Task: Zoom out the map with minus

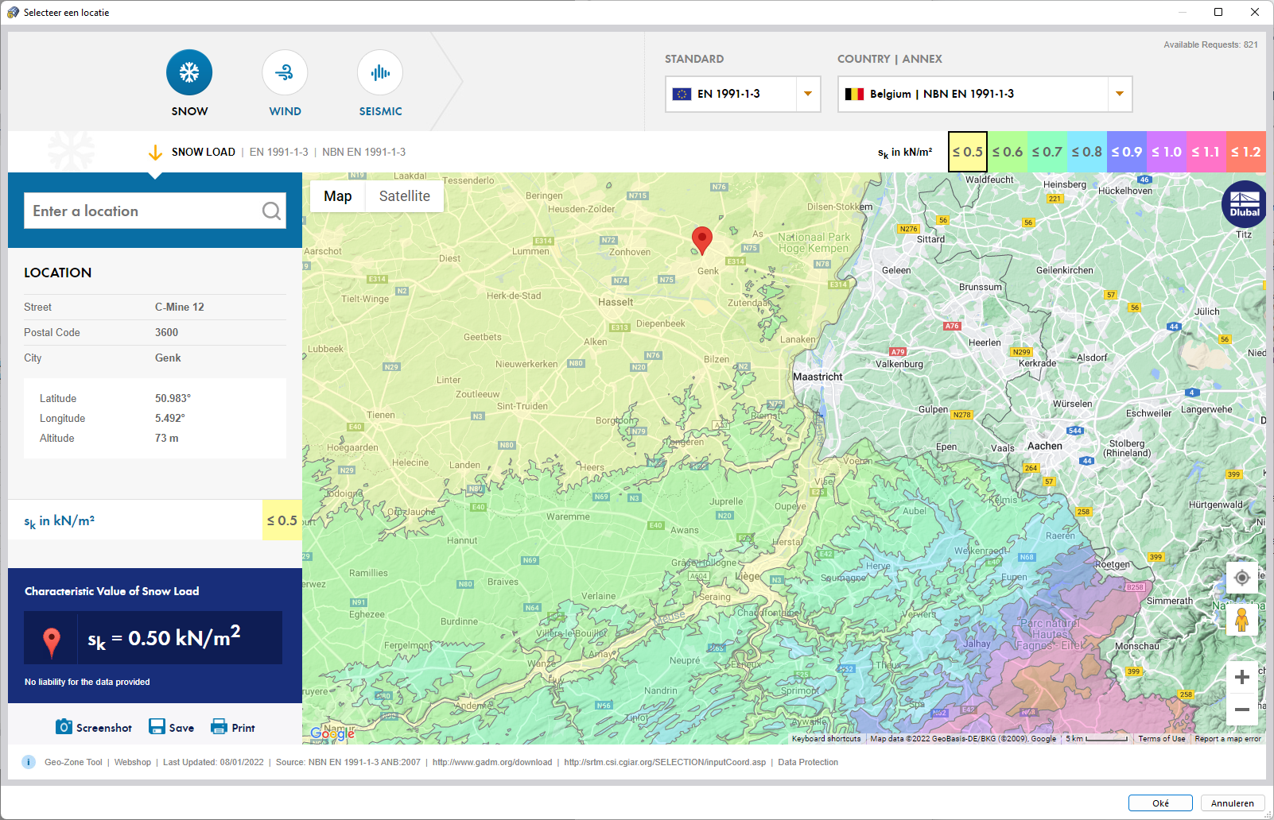Action: pos(1242,709)
